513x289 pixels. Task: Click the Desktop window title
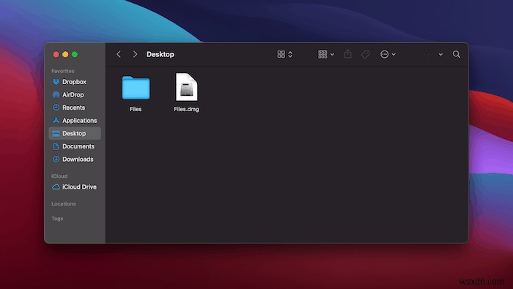[x=160, y=54]
